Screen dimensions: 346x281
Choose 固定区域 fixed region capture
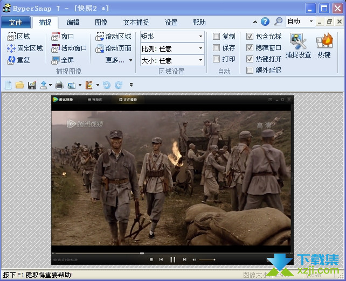(x=25, y=48)
